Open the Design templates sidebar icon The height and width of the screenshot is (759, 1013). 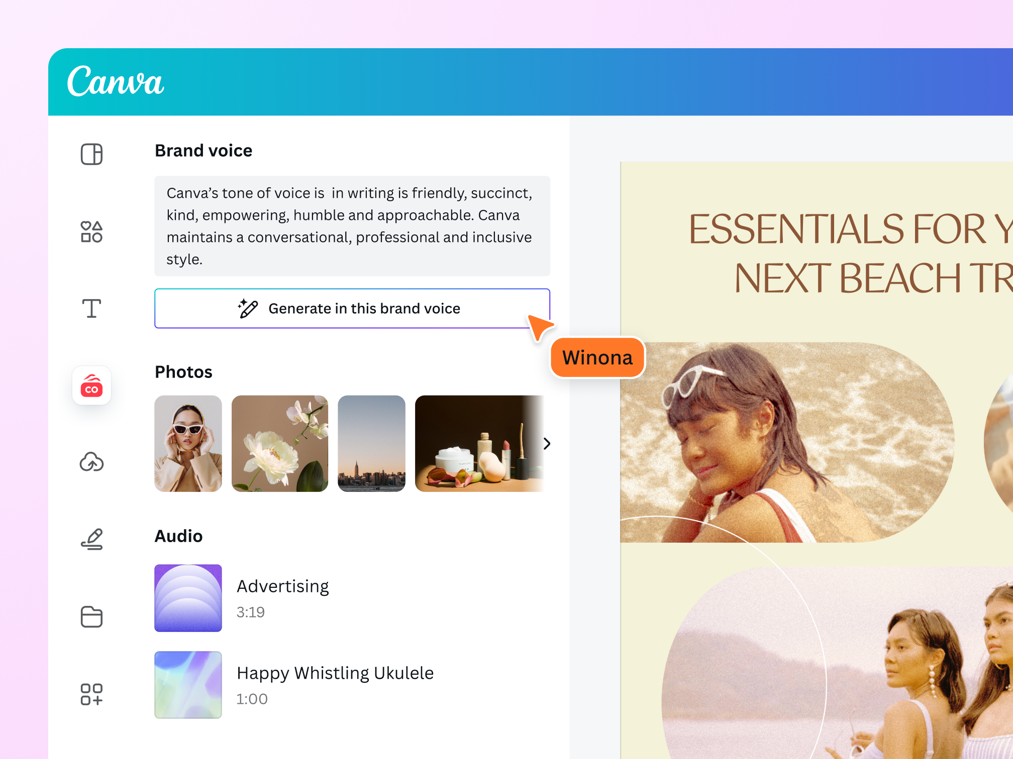[91, 154]
